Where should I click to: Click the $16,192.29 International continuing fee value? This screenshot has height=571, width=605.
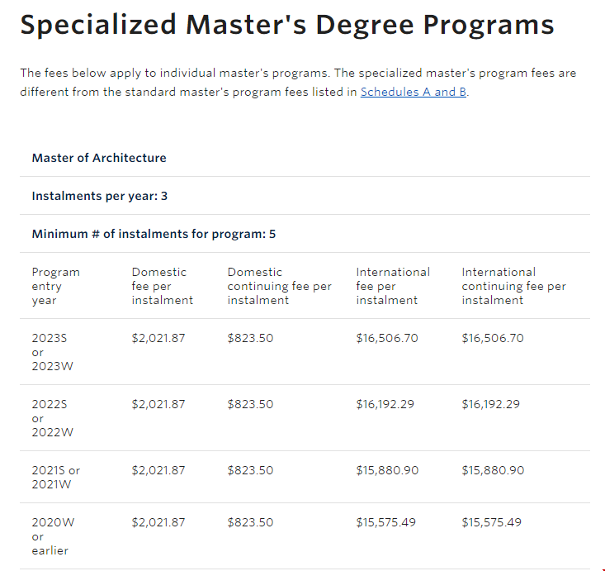click(492, 404)
